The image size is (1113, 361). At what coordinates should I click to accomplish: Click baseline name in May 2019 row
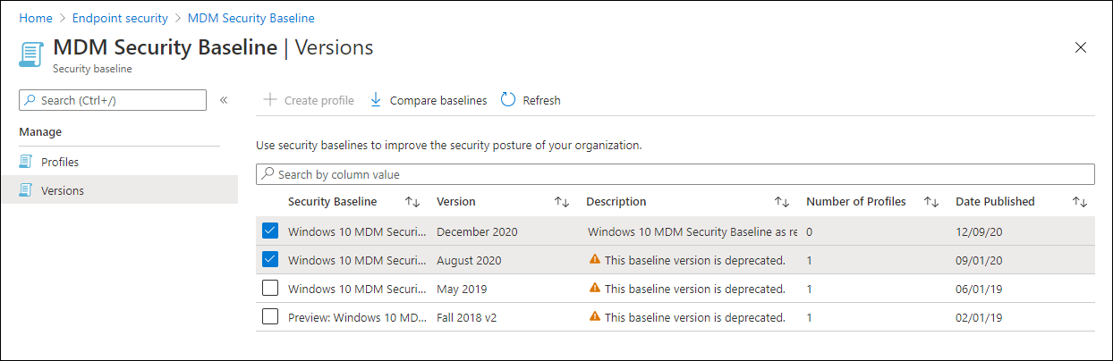coord(357,289)
